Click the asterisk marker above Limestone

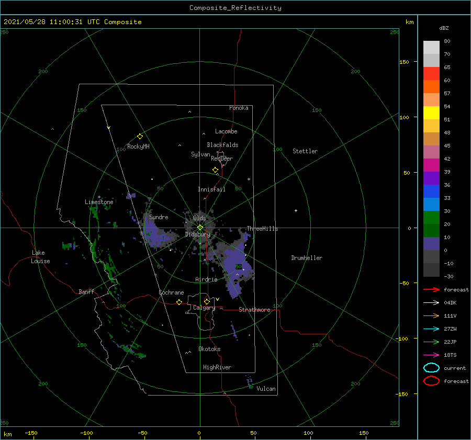click(x=99, y=197)
